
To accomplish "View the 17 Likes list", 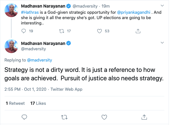I will 38,103.
